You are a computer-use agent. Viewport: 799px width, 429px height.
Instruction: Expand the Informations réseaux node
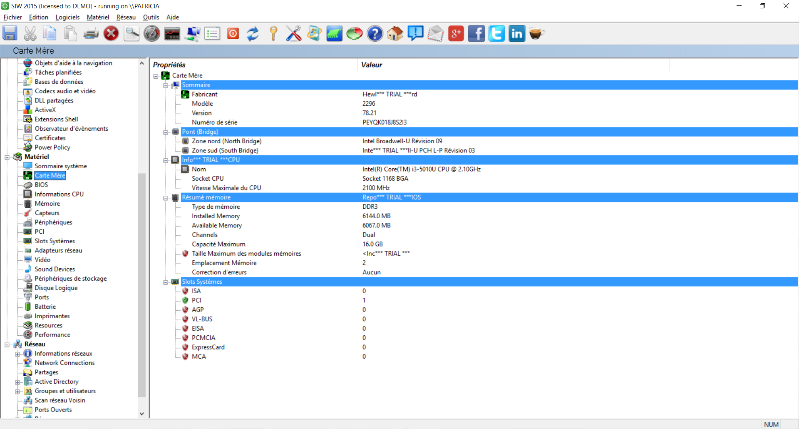click(x=17, y=354)
